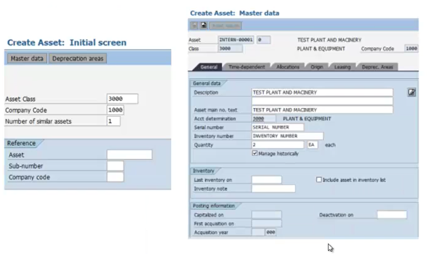The height and width of the screenshot is (254, 440).
Task: Click the empty second description line field
Action: click(x=322, y=101)
